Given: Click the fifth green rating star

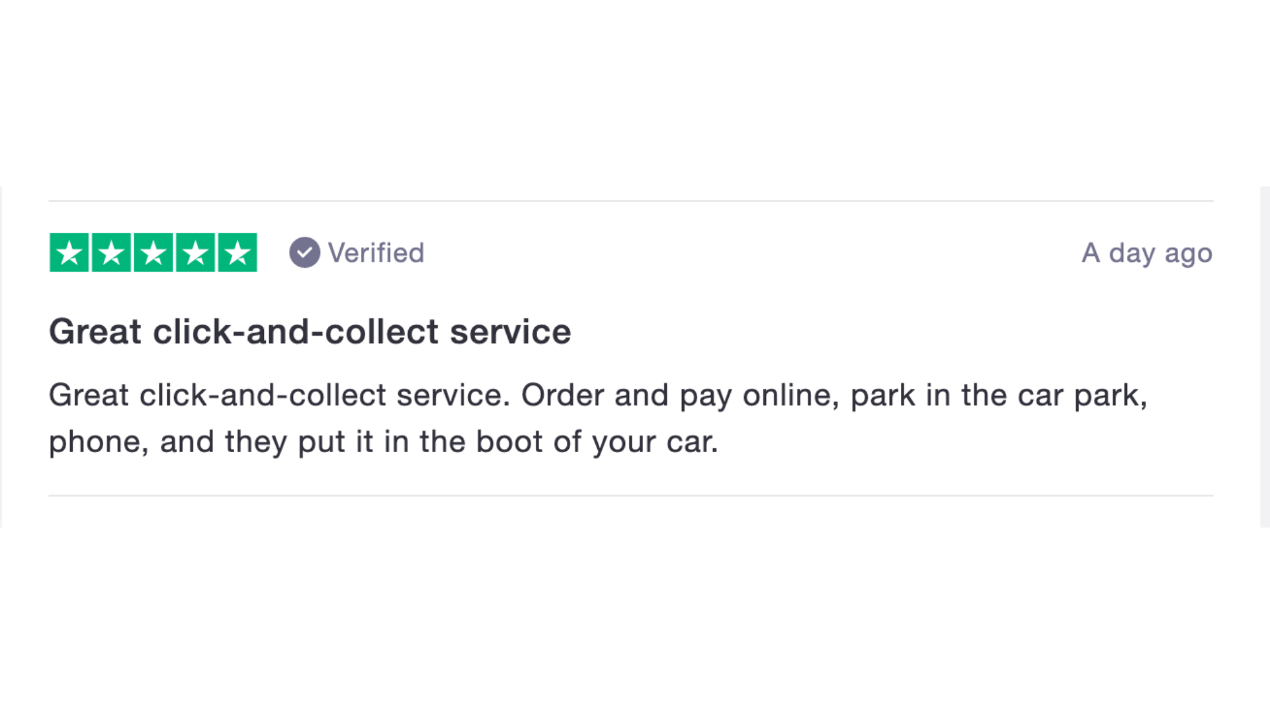Looking at the screenshot, I should [237, 253].
